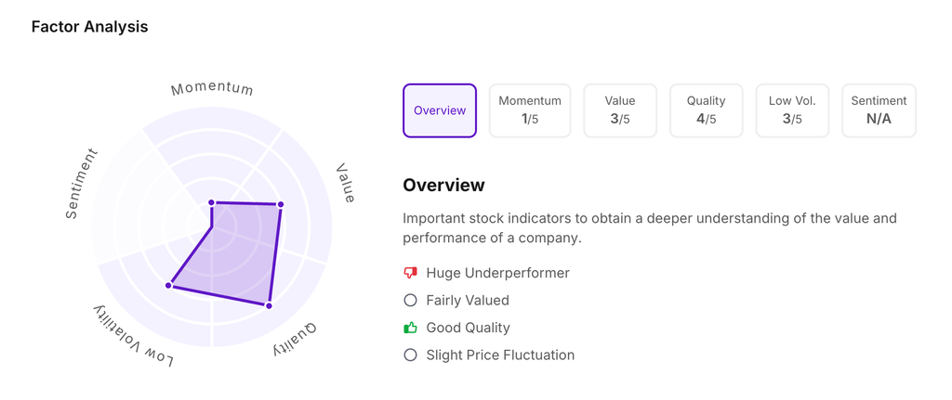Open the Momentum 1/5 tab

coord(530,110)
